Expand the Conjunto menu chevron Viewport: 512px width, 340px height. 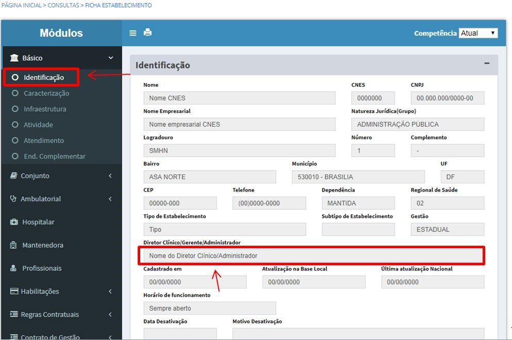point(110,176)
